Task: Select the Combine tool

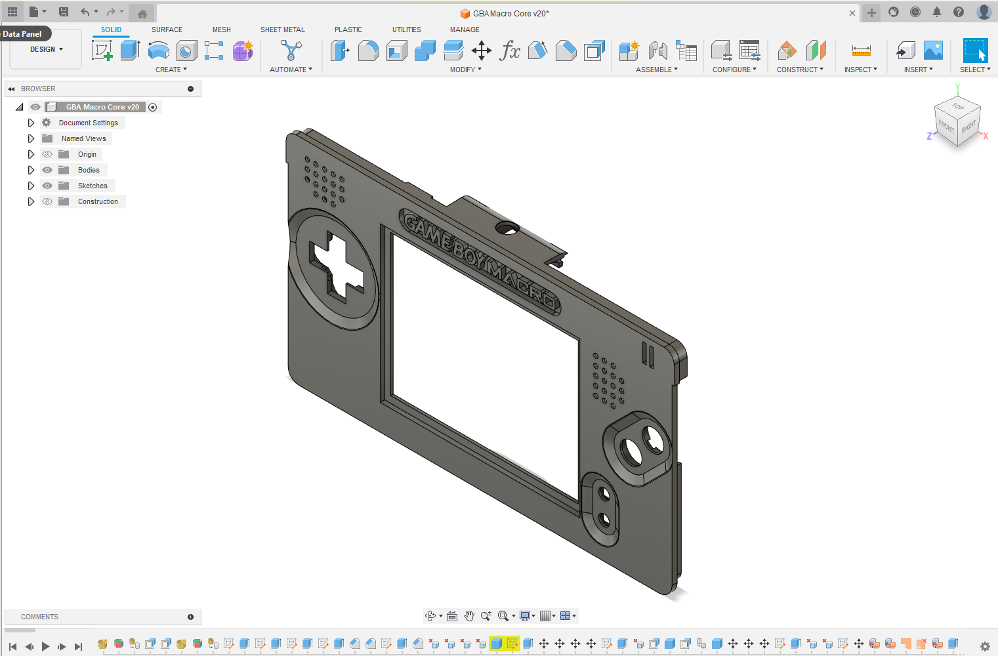Action: coord(425,51)
